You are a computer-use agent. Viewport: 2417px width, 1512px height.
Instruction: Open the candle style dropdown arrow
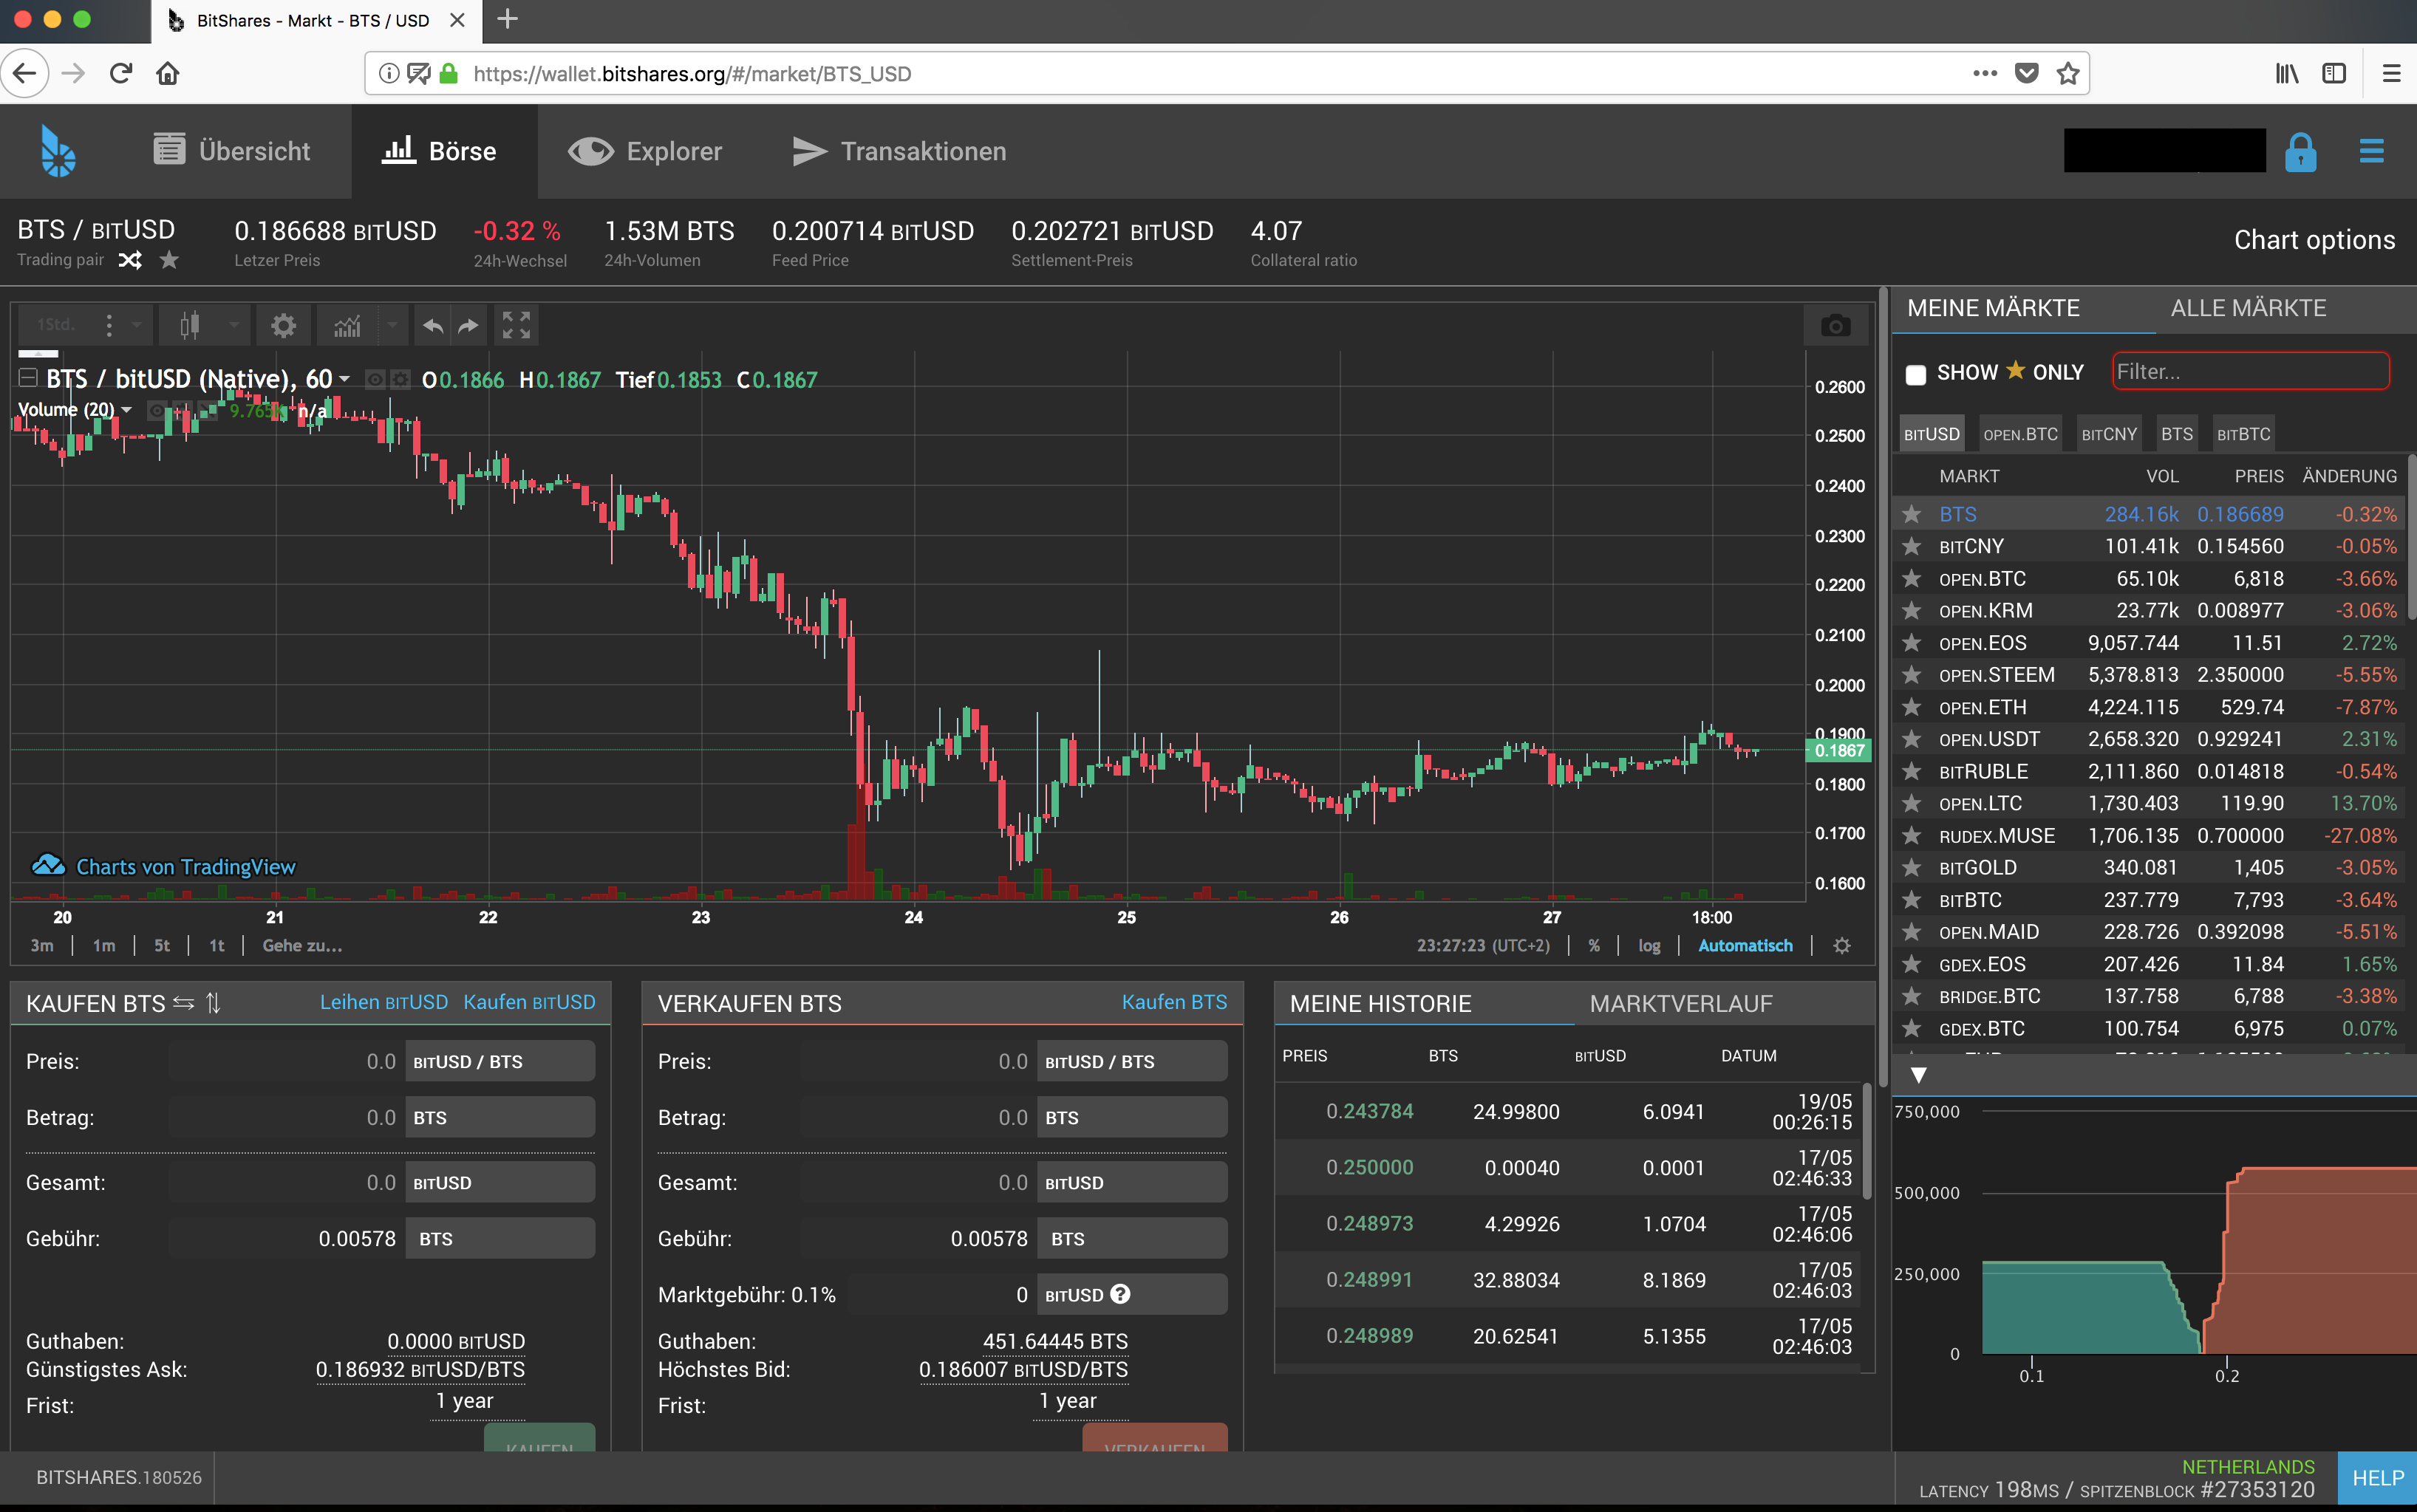[x=233, y=325]
